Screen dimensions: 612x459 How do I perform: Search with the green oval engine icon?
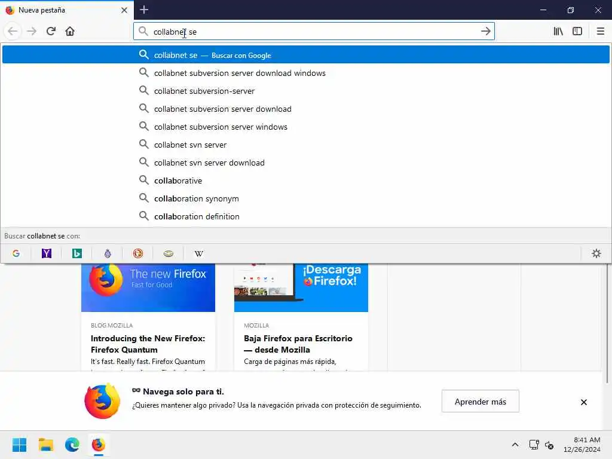pos(168,253)
